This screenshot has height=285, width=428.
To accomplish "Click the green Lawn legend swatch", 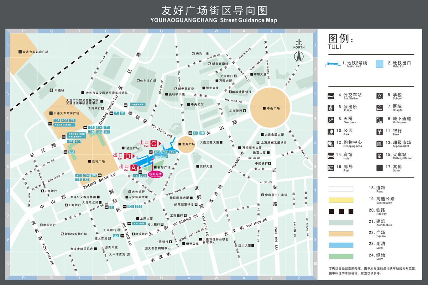I will pyautogui.click(x=341, y=256).
